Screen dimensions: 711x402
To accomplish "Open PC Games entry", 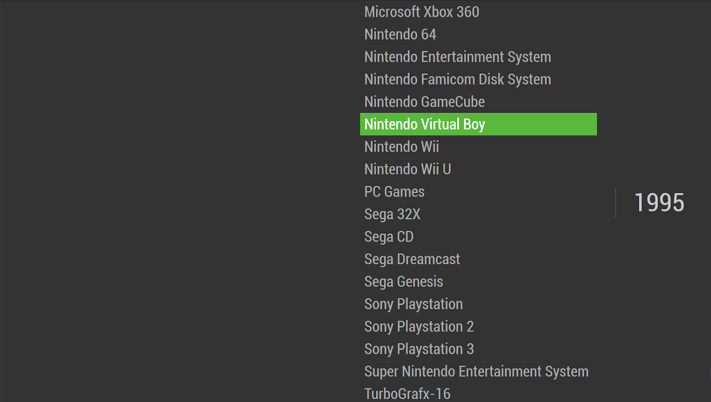I will (394, 192).
